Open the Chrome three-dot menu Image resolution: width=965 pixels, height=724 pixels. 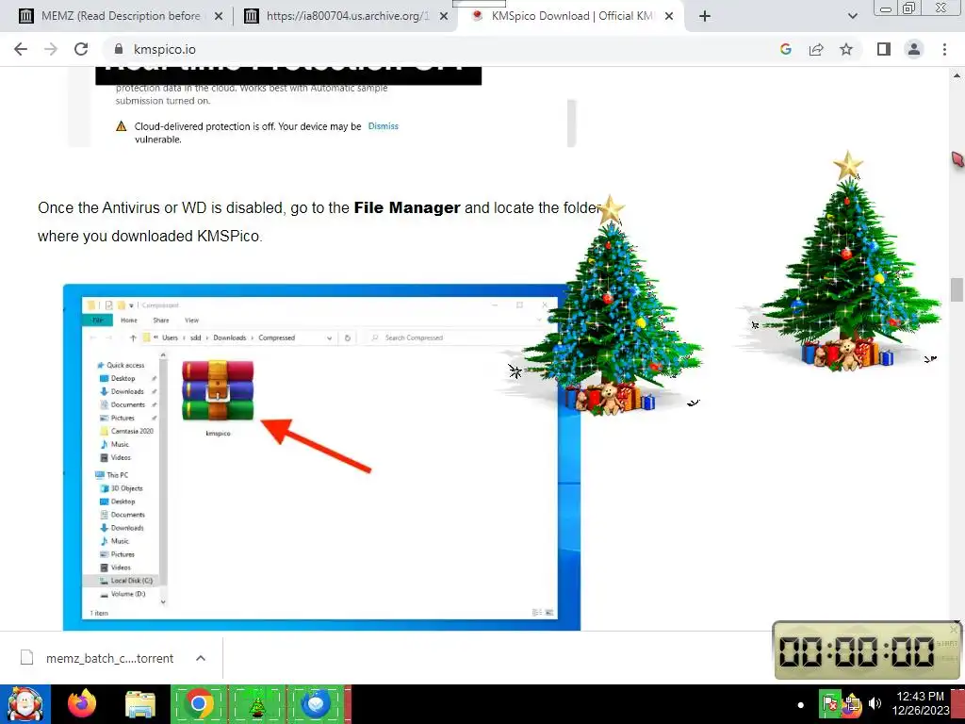pos(944,49)
